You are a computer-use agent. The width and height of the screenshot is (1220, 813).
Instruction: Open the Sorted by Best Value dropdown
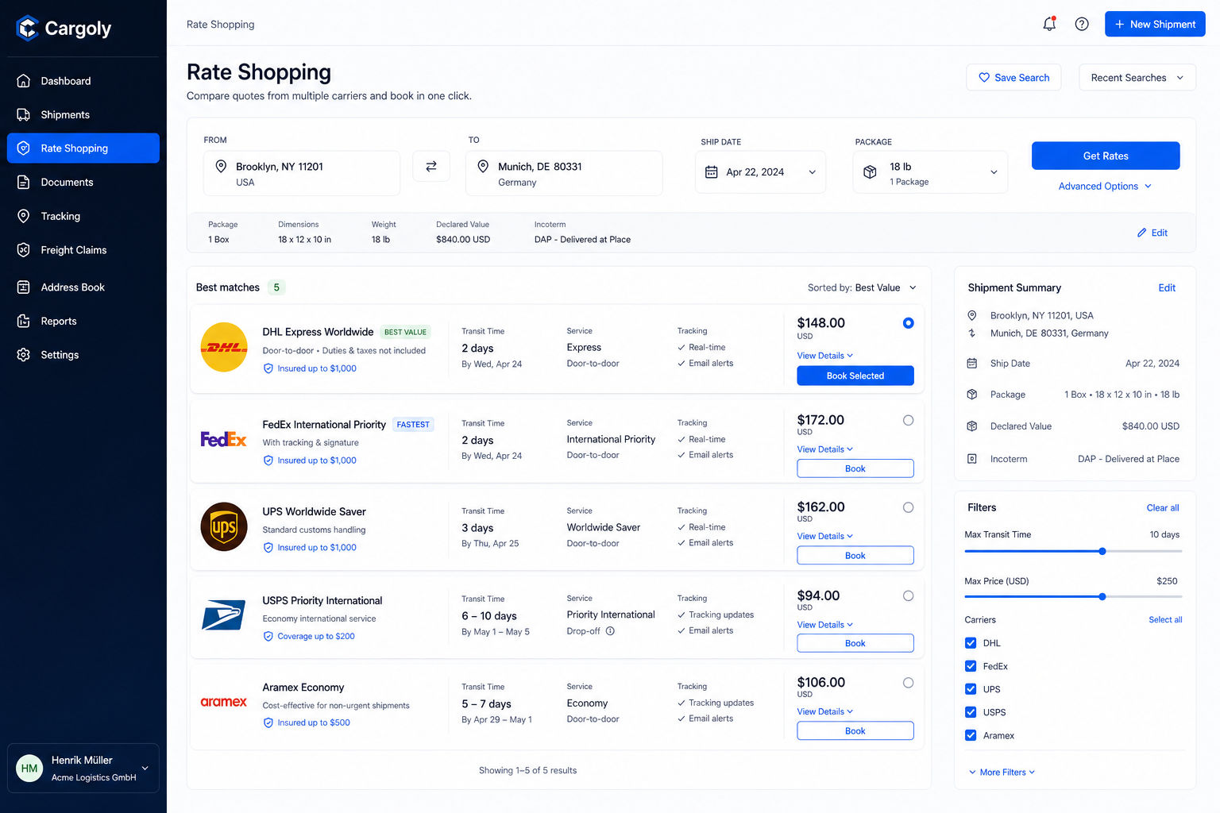pos(862,287)
